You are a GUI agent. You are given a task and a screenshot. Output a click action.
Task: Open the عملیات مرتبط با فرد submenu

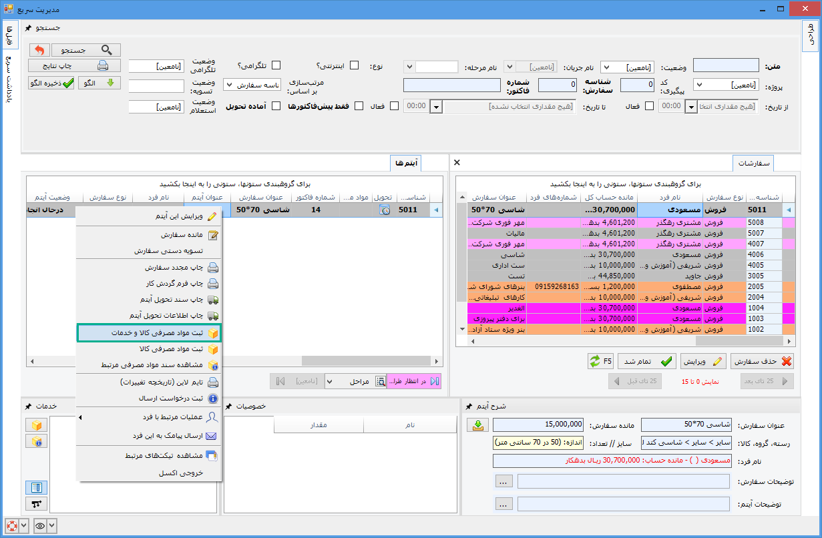tap(149, 417)
